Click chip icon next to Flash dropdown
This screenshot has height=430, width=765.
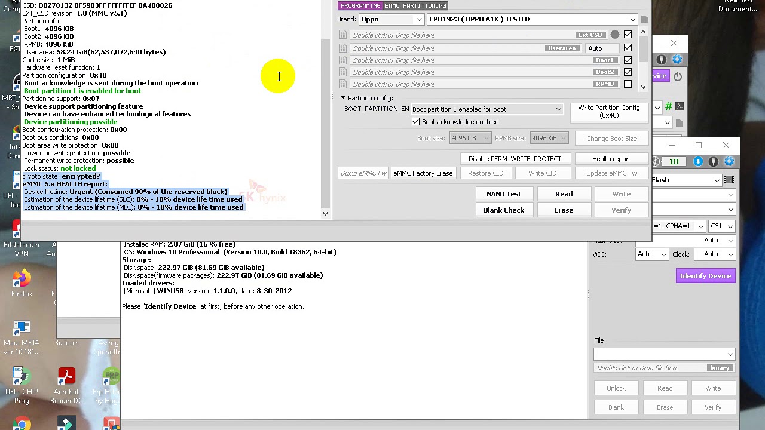pyautogui.click(x=729, y=180)
